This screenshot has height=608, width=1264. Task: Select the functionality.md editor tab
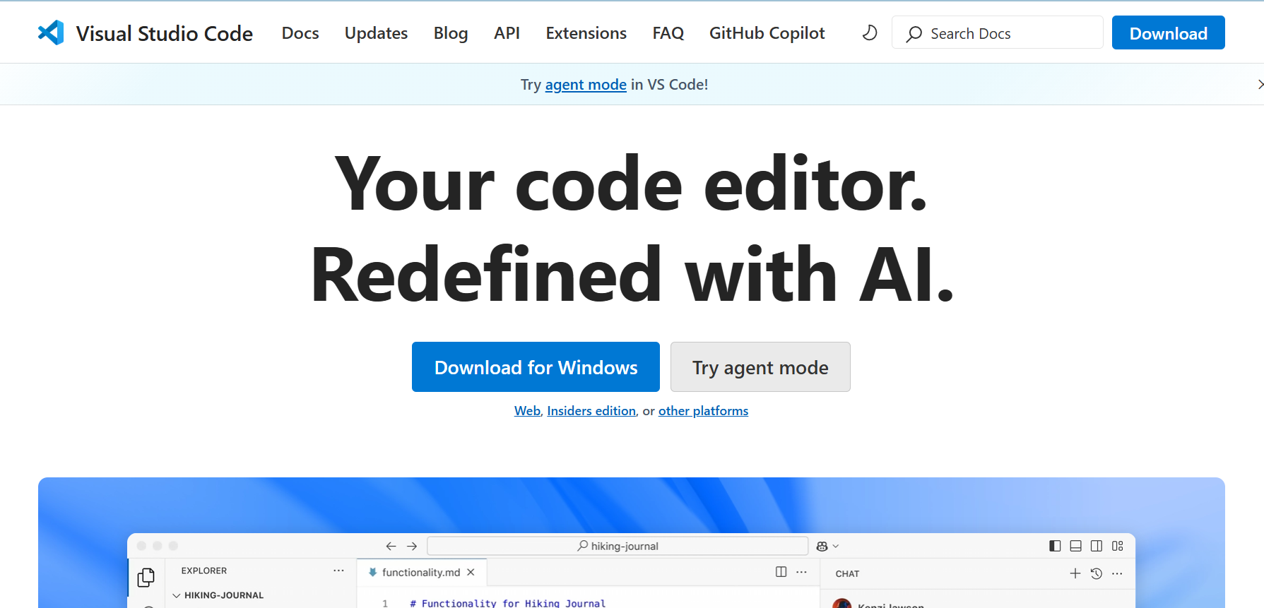421,573
